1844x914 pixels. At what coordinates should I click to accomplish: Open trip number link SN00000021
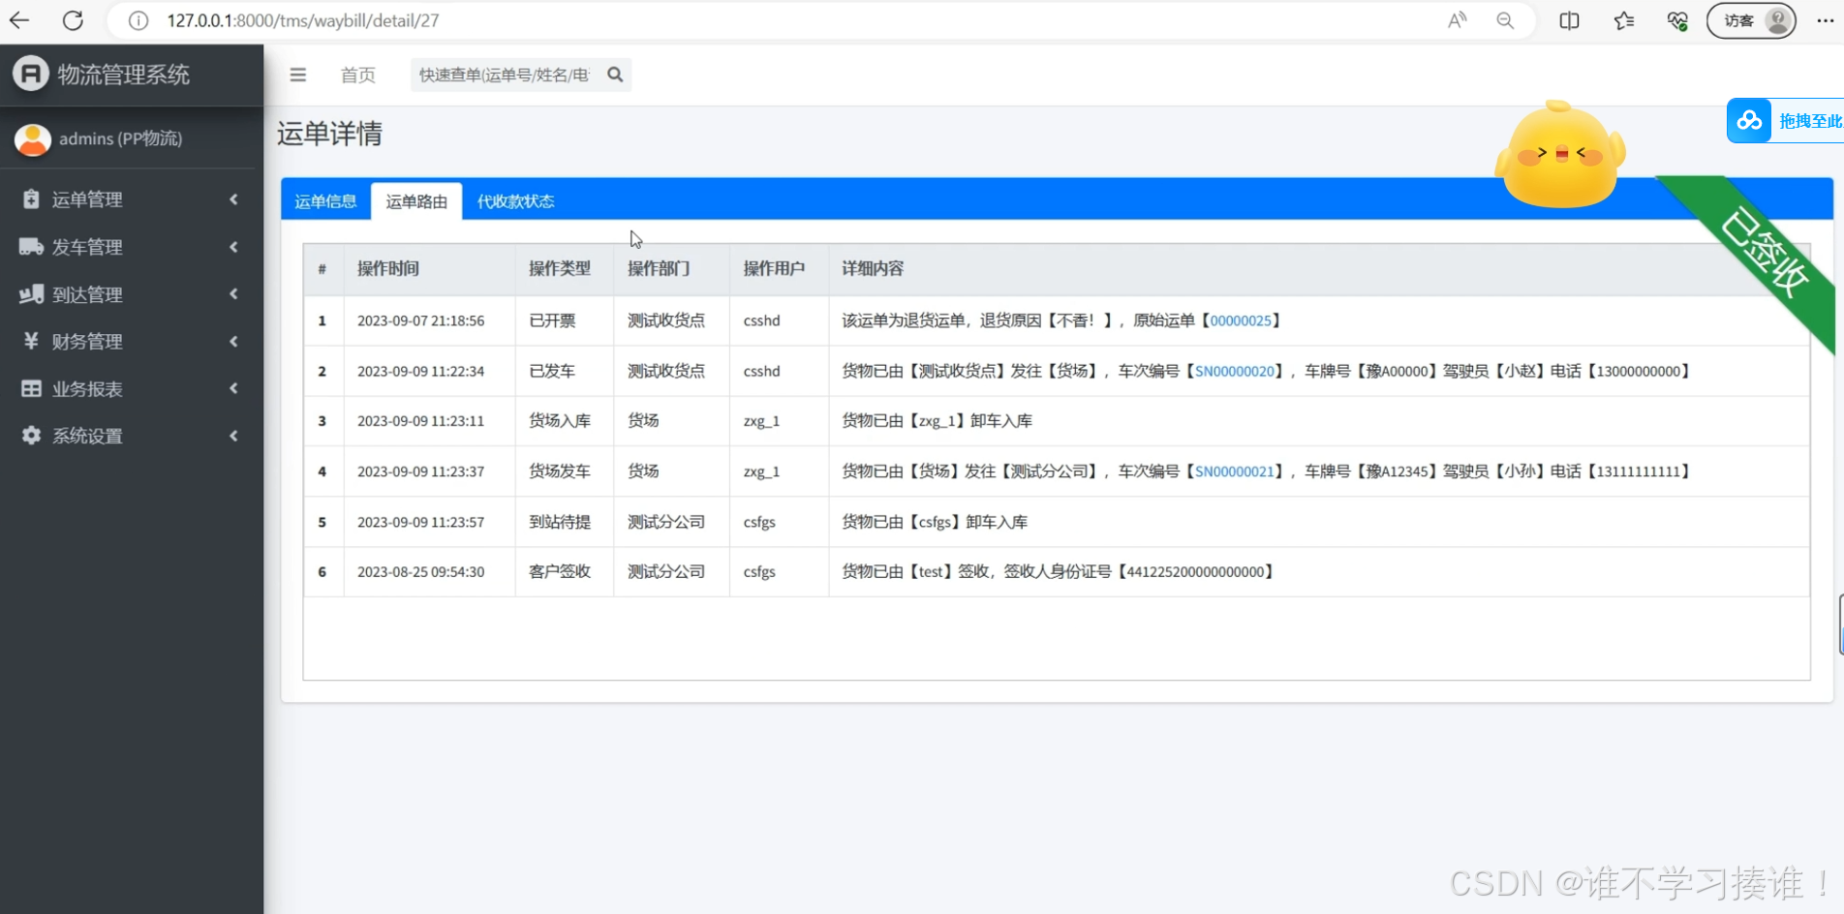pyautogui.click(x=1235, y=472)
